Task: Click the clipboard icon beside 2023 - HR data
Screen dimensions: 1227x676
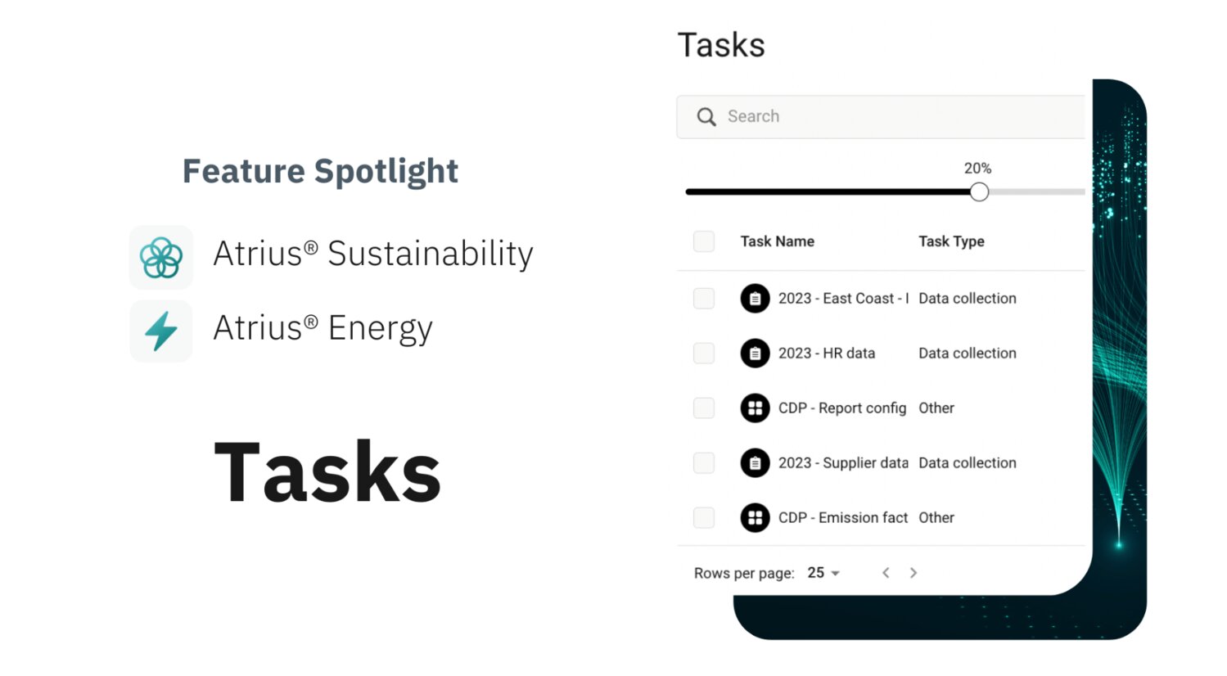Action: click(755, 354)
